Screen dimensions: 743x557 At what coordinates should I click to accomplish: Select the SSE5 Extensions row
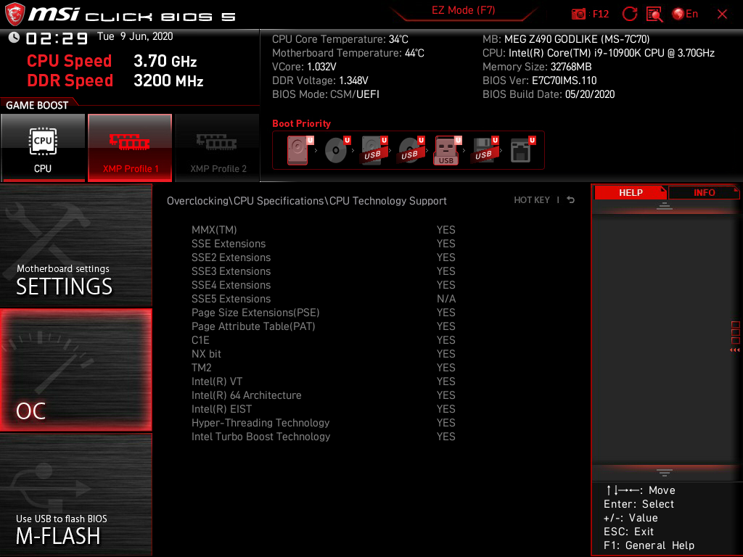pyautogui.click(x=323, y=298)
